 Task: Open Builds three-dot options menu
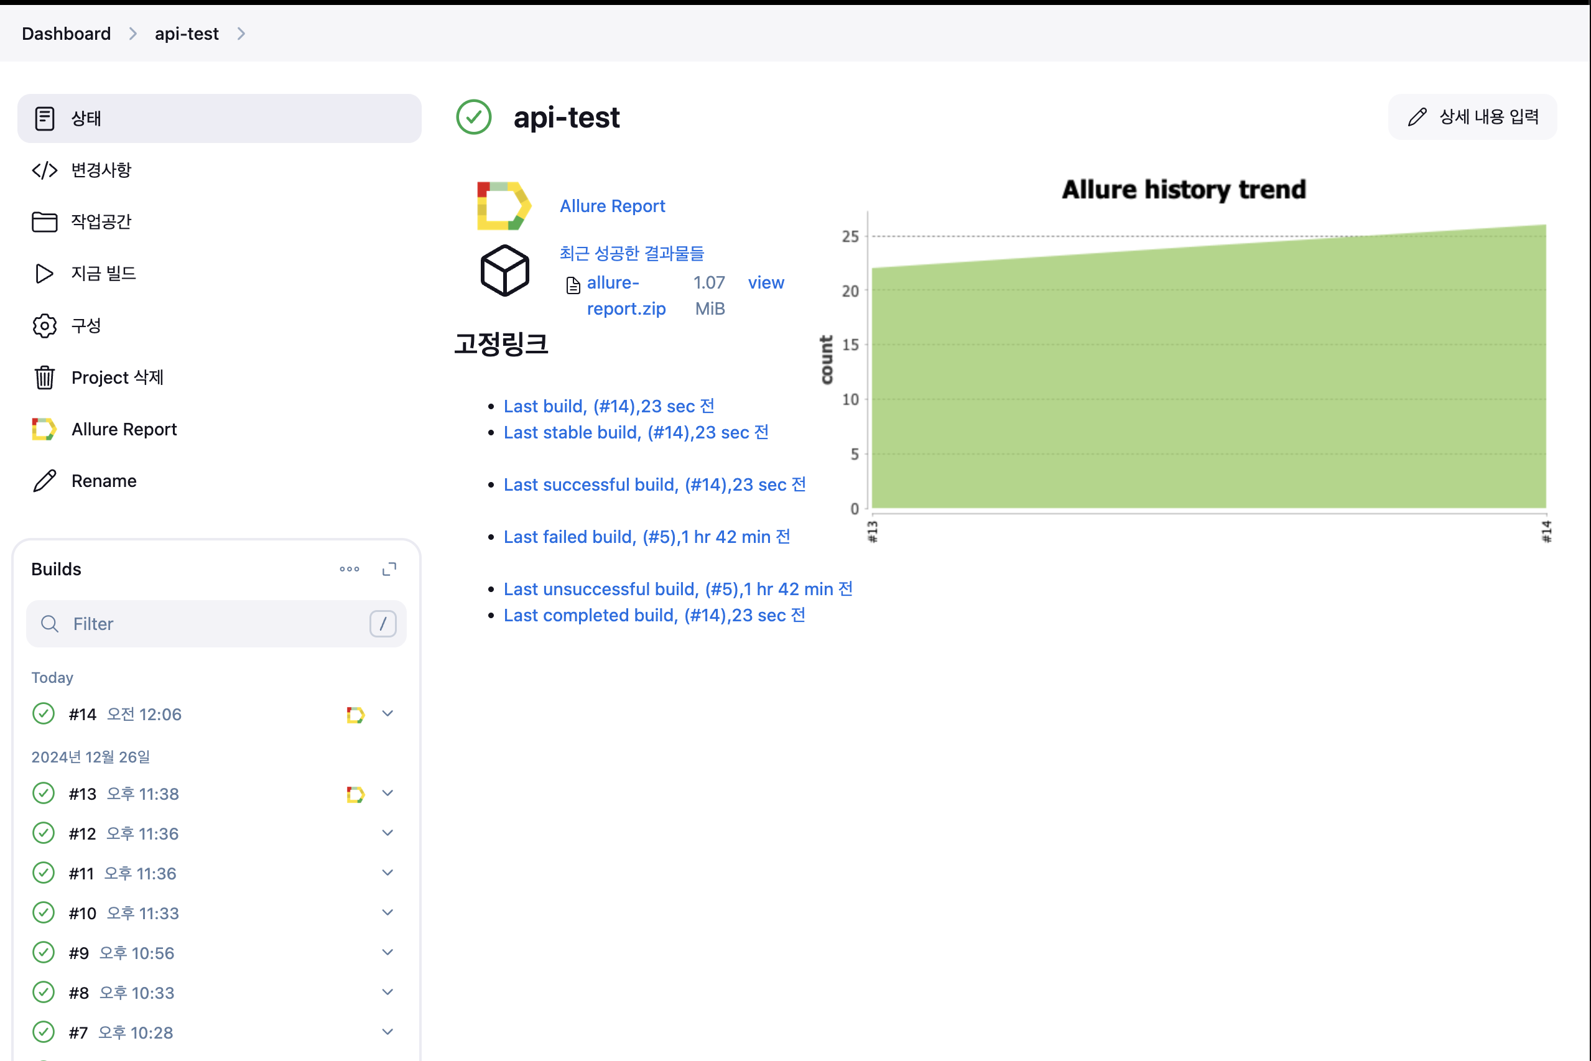(x=349, y=569)
